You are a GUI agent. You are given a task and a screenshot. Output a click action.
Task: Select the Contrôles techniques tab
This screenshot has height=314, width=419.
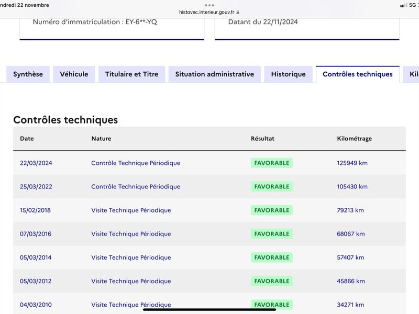click(358, 74)
